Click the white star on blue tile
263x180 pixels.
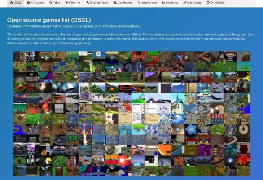[191, 129]
